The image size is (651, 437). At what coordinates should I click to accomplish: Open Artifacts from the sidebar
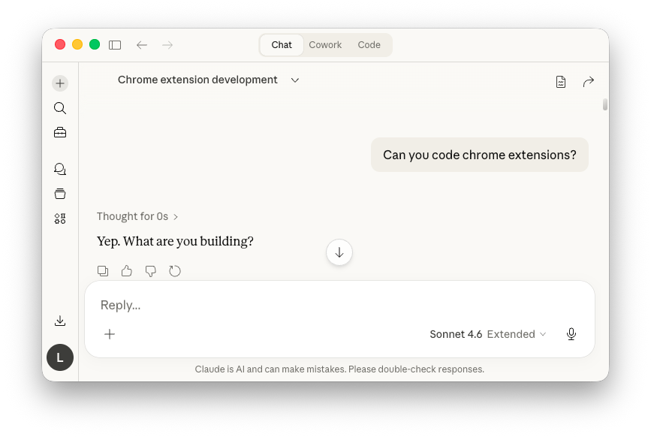tap(60, 193)
